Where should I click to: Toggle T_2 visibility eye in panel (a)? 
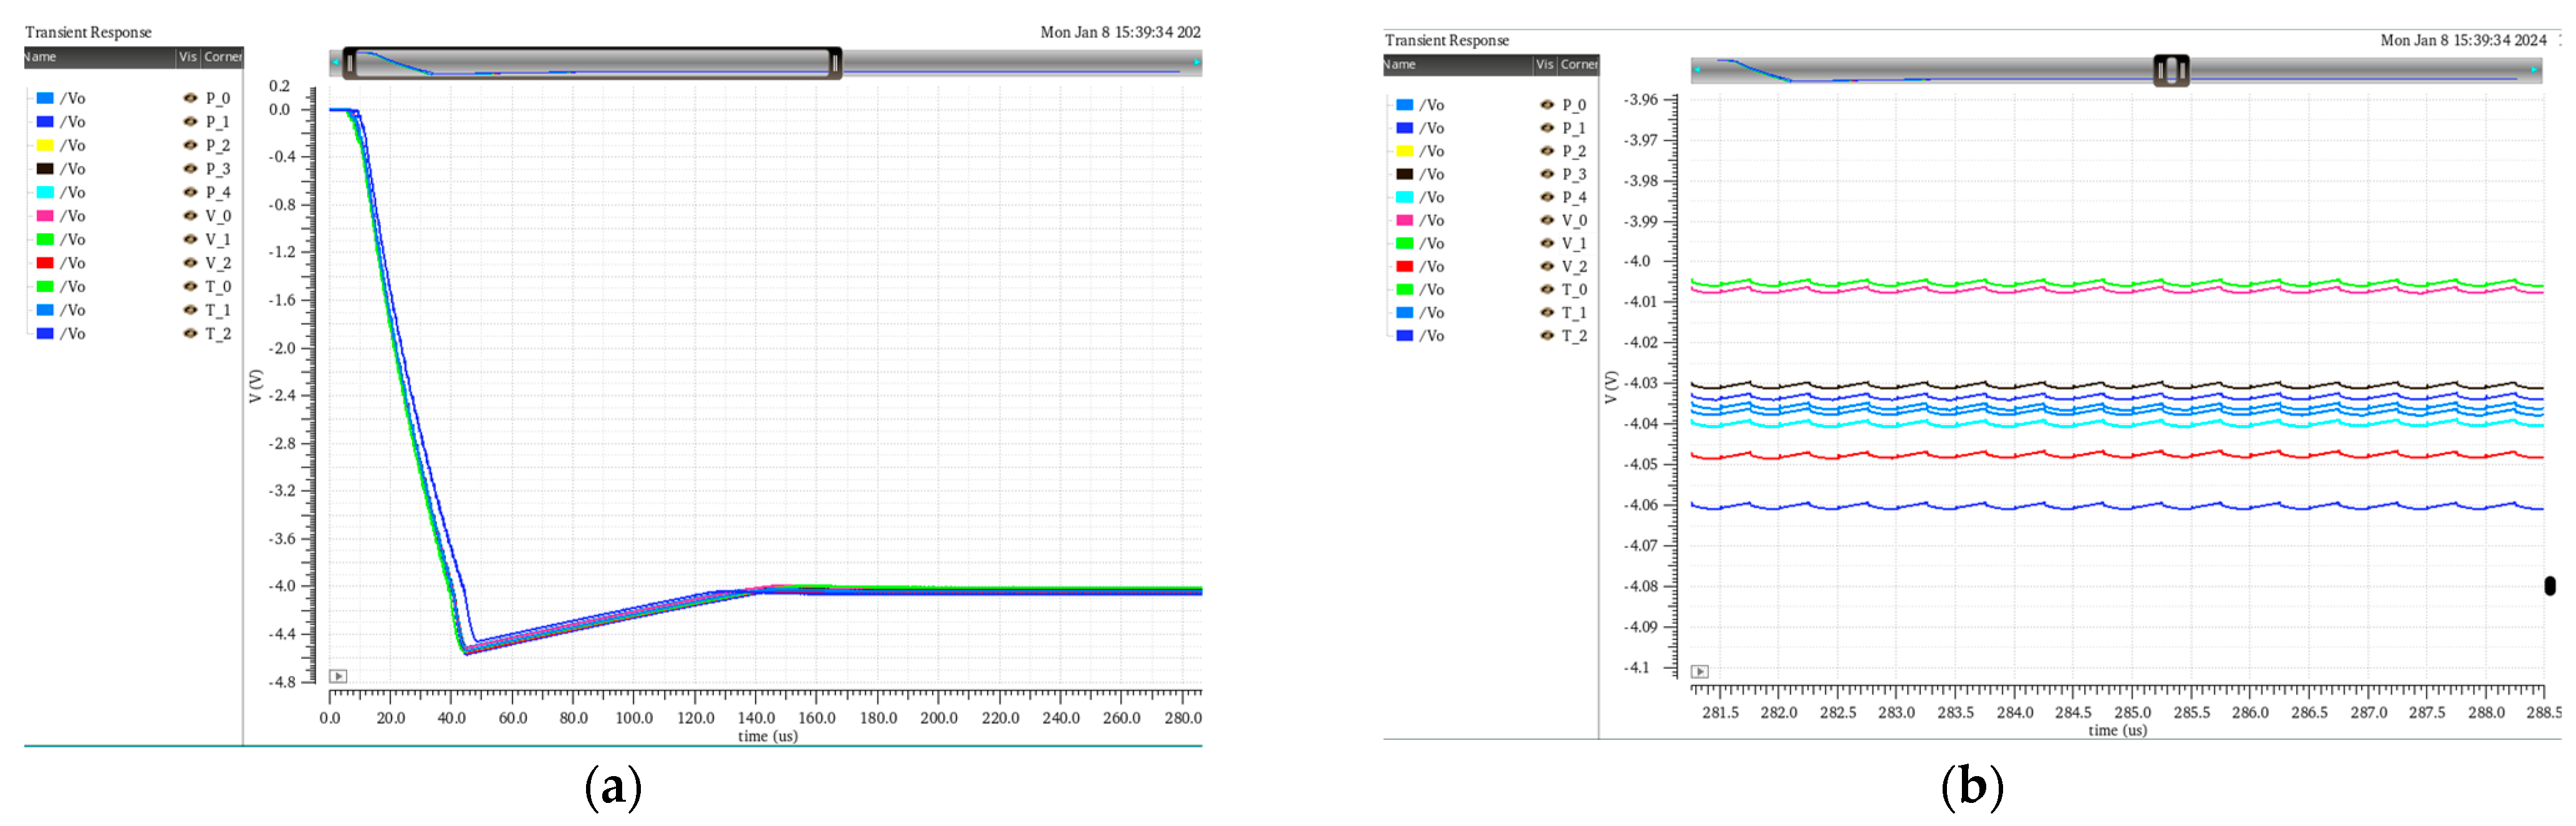pos(190,333)
